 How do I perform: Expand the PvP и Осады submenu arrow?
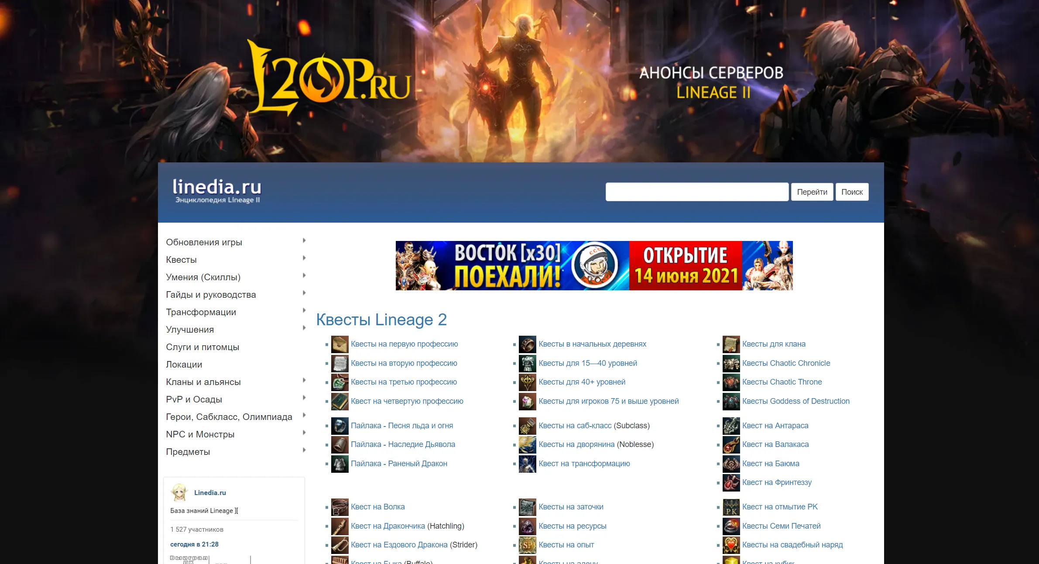(x=304, y=398)
